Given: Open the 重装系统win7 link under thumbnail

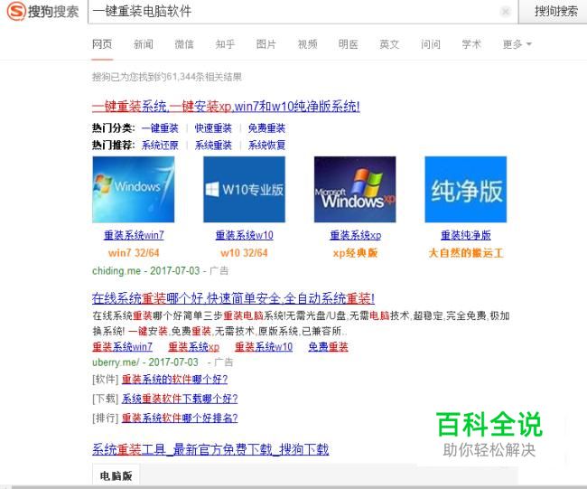Looking at the screenshot, I should click(134, 235).
